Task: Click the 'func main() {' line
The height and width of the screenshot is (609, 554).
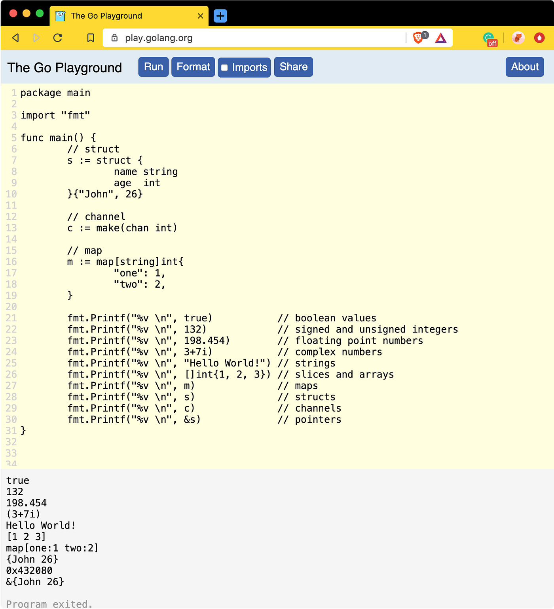Action: 58,138
